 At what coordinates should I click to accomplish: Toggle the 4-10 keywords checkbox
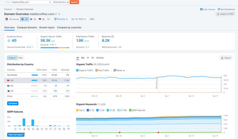[88, 110]
